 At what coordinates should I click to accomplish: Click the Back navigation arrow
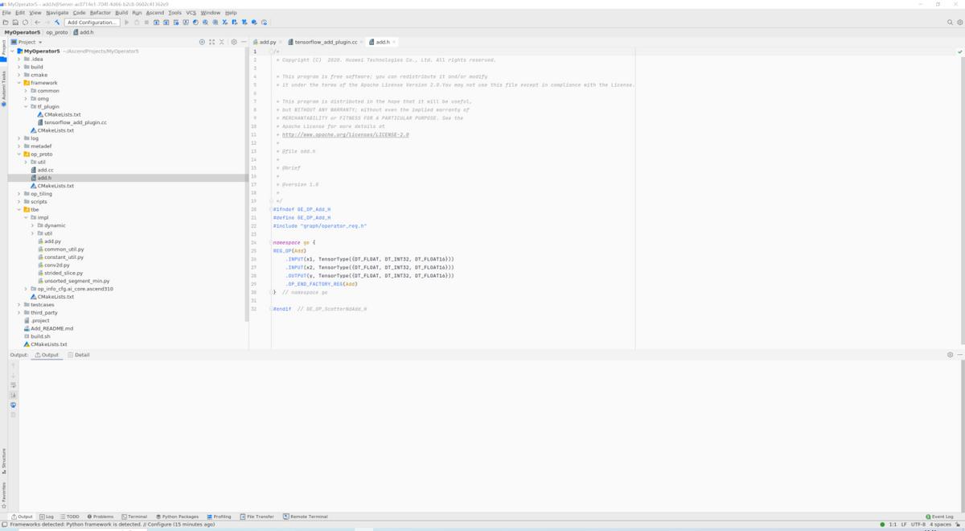click(37, 23)
